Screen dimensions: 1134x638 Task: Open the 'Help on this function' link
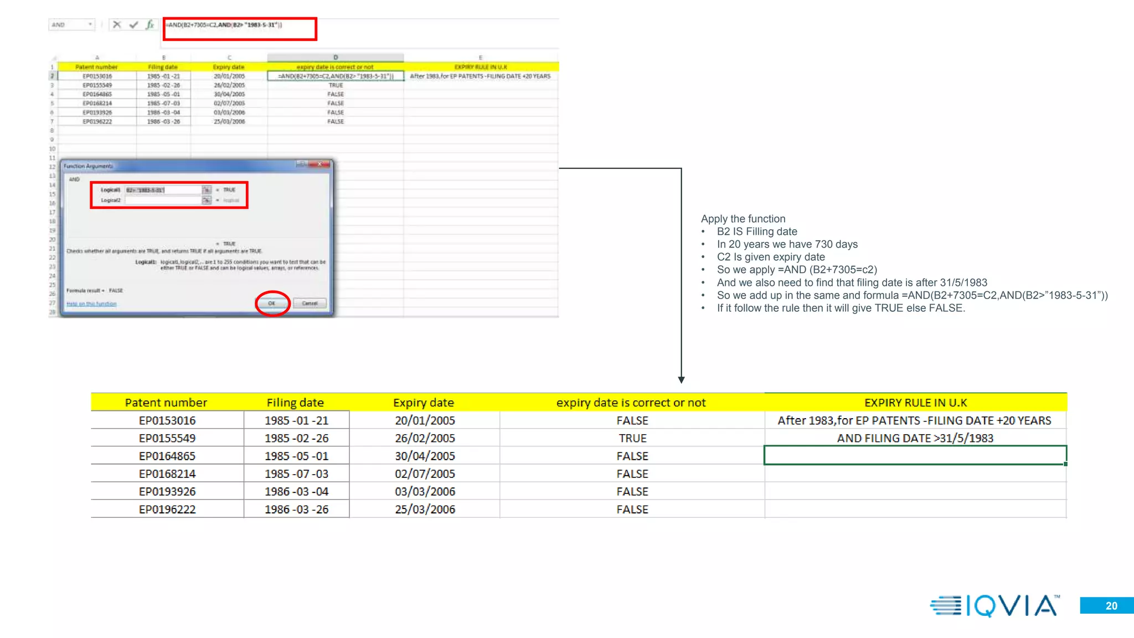pos(91,303)
